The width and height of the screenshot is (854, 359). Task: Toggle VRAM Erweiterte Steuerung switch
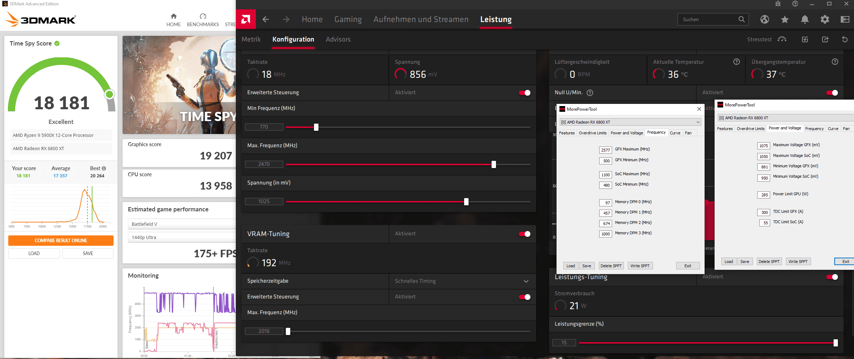click(x=525, y=297)
